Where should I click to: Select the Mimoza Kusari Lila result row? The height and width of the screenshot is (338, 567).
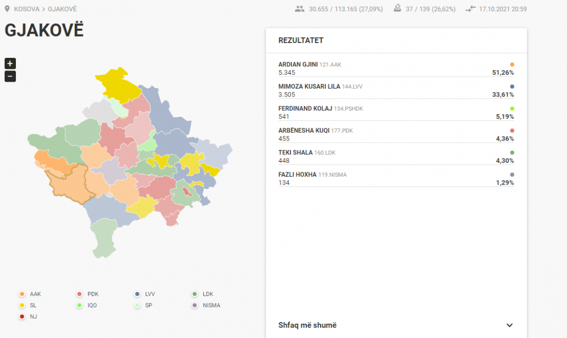[396, 91]
